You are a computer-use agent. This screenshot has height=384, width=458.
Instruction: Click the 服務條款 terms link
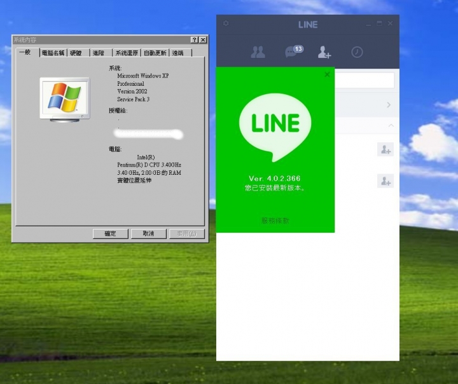275,221
